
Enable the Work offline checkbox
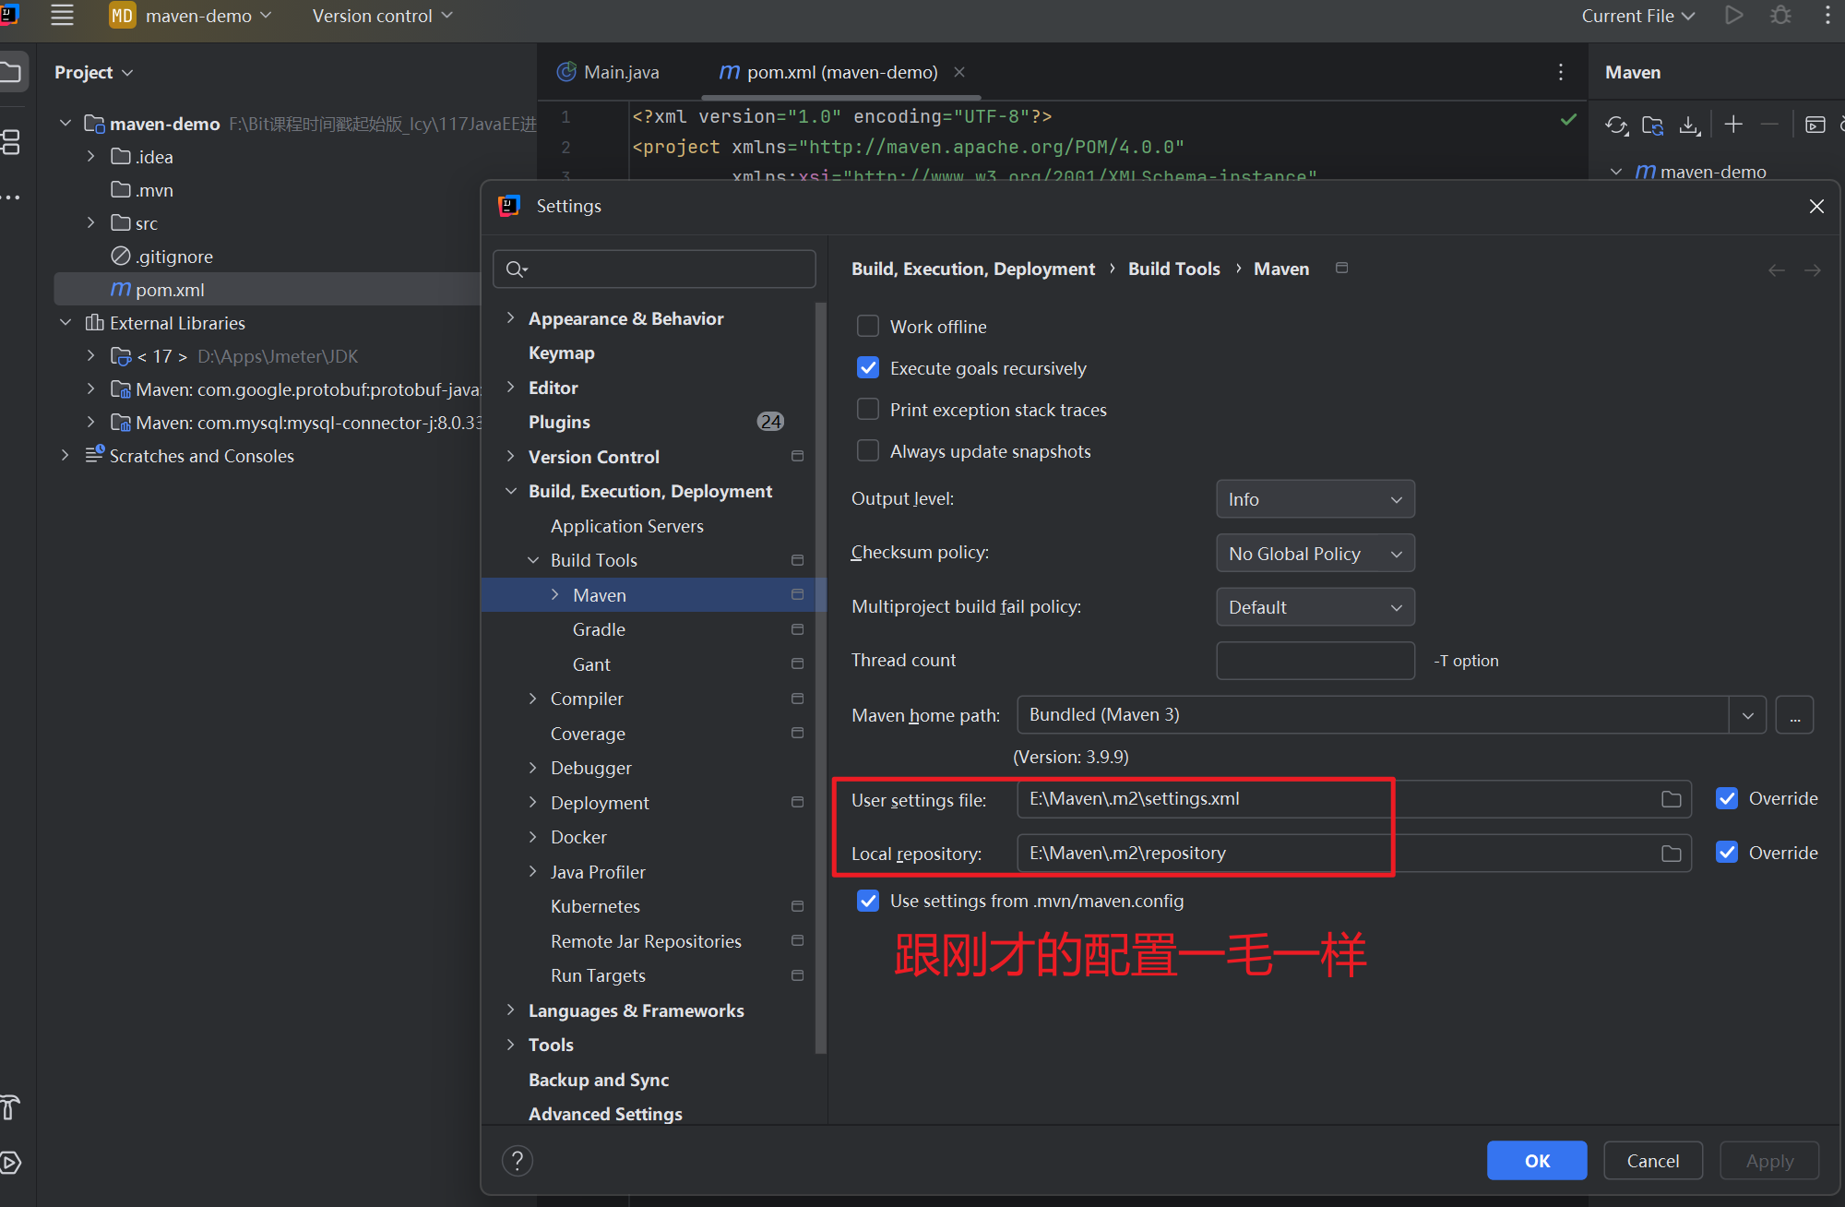[868, 327]
